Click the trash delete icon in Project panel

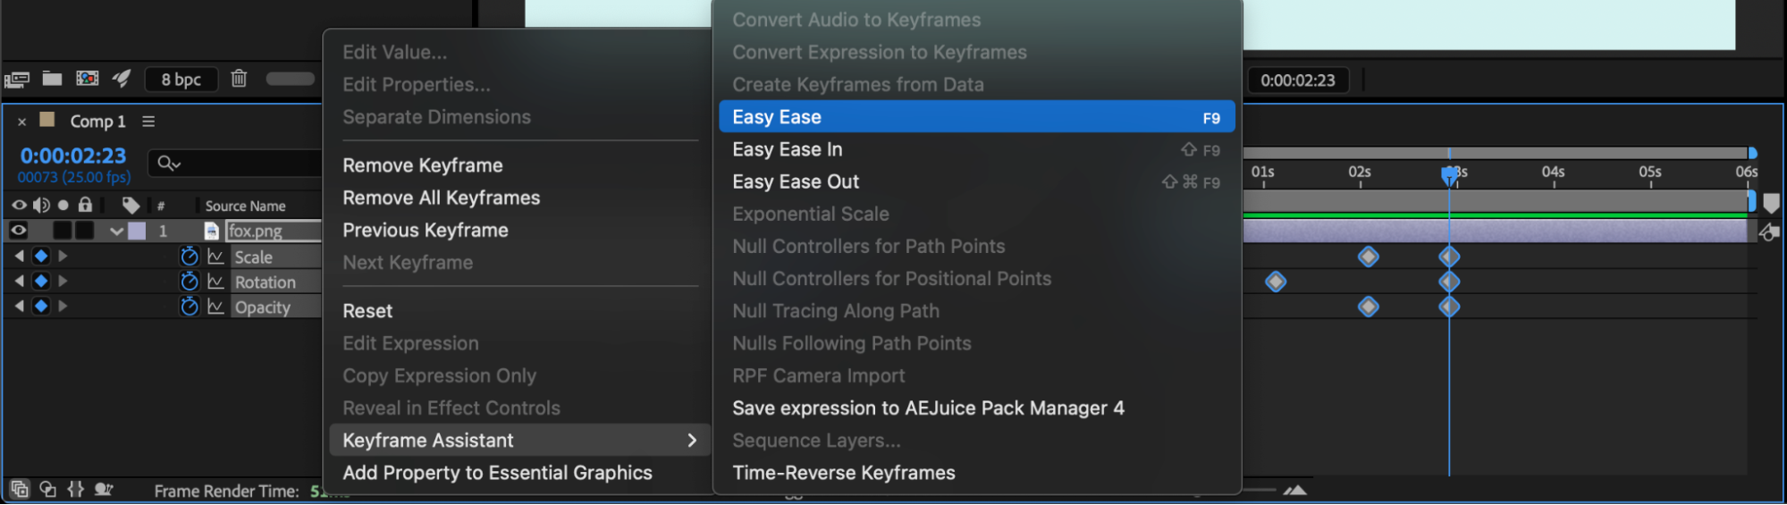239,79
